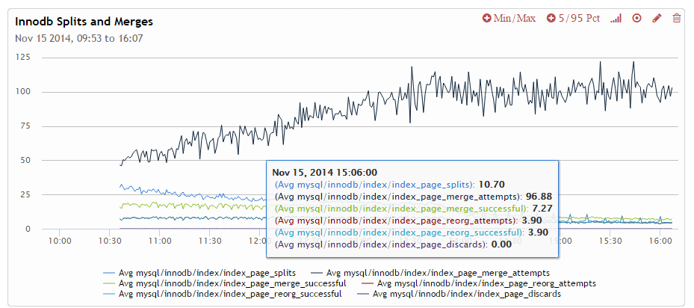Click the 15:30 x-axis time label
This screenshot has height=308, width=694.
click(x=611, y=241)
